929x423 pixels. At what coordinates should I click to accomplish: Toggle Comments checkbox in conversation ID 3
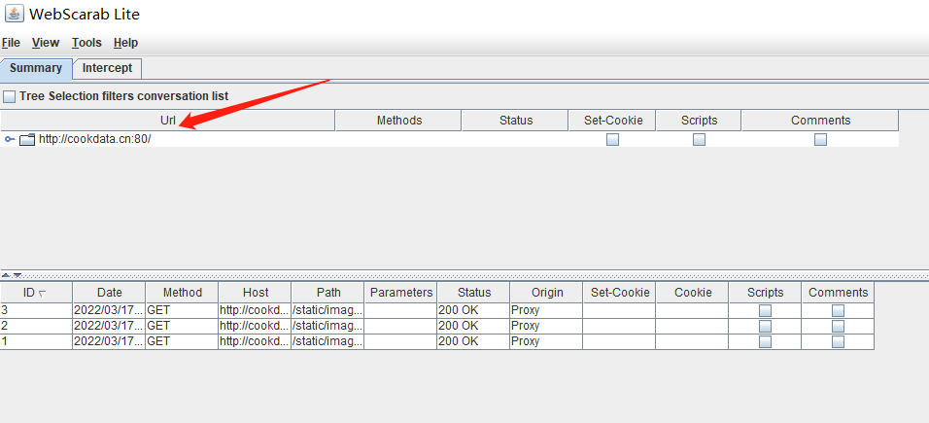coord(839,310)
